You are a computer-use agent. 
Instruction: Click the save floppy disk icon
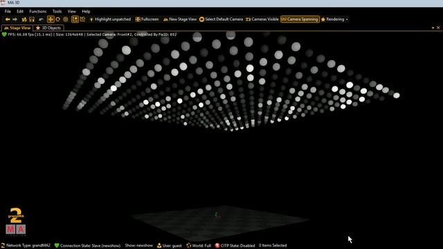coord(32,19)
